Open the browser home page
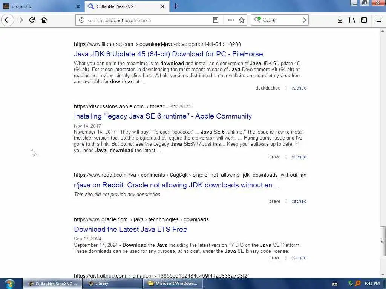Viewport: 386px width, 289px height. (44, 20)
